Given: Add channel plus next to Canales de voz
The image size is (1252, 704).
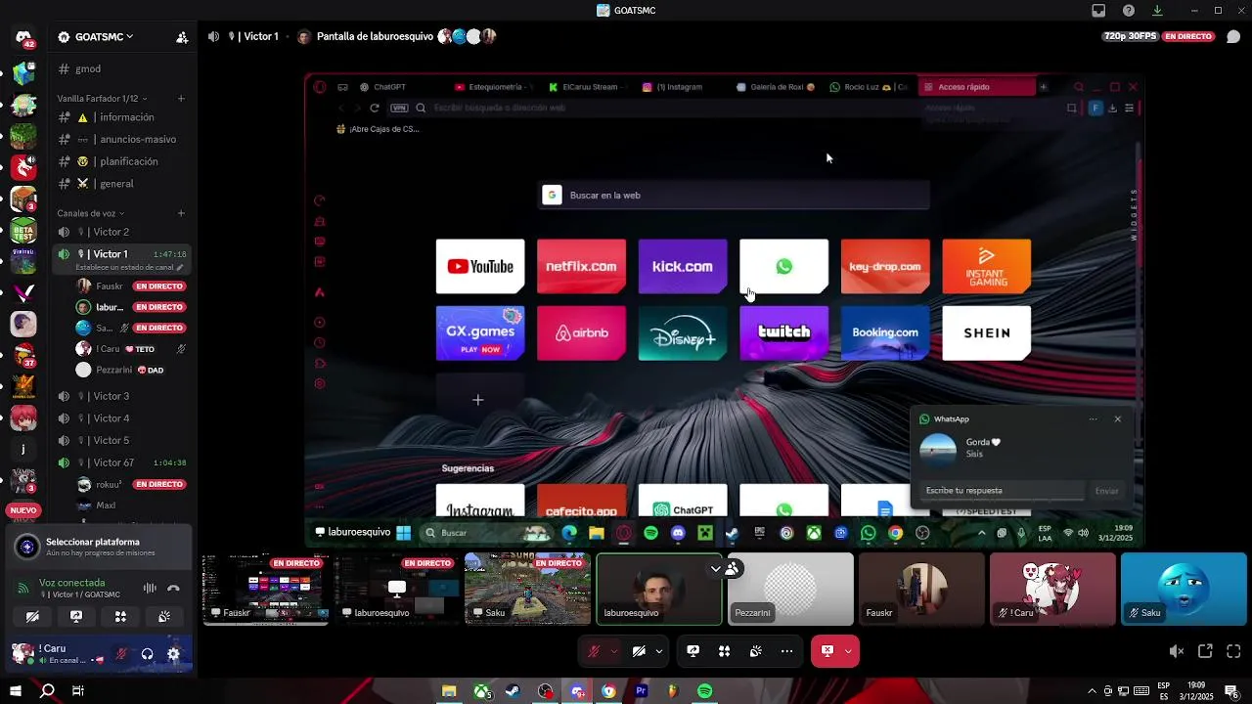Looking at the screenshot, I should 181,213.
